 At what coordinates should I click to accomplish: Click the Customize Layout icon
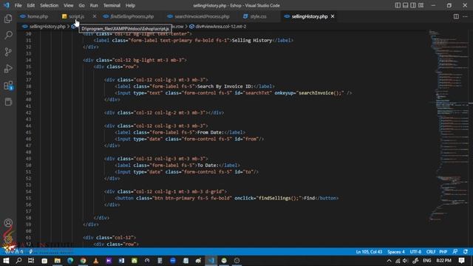(421, 5)
